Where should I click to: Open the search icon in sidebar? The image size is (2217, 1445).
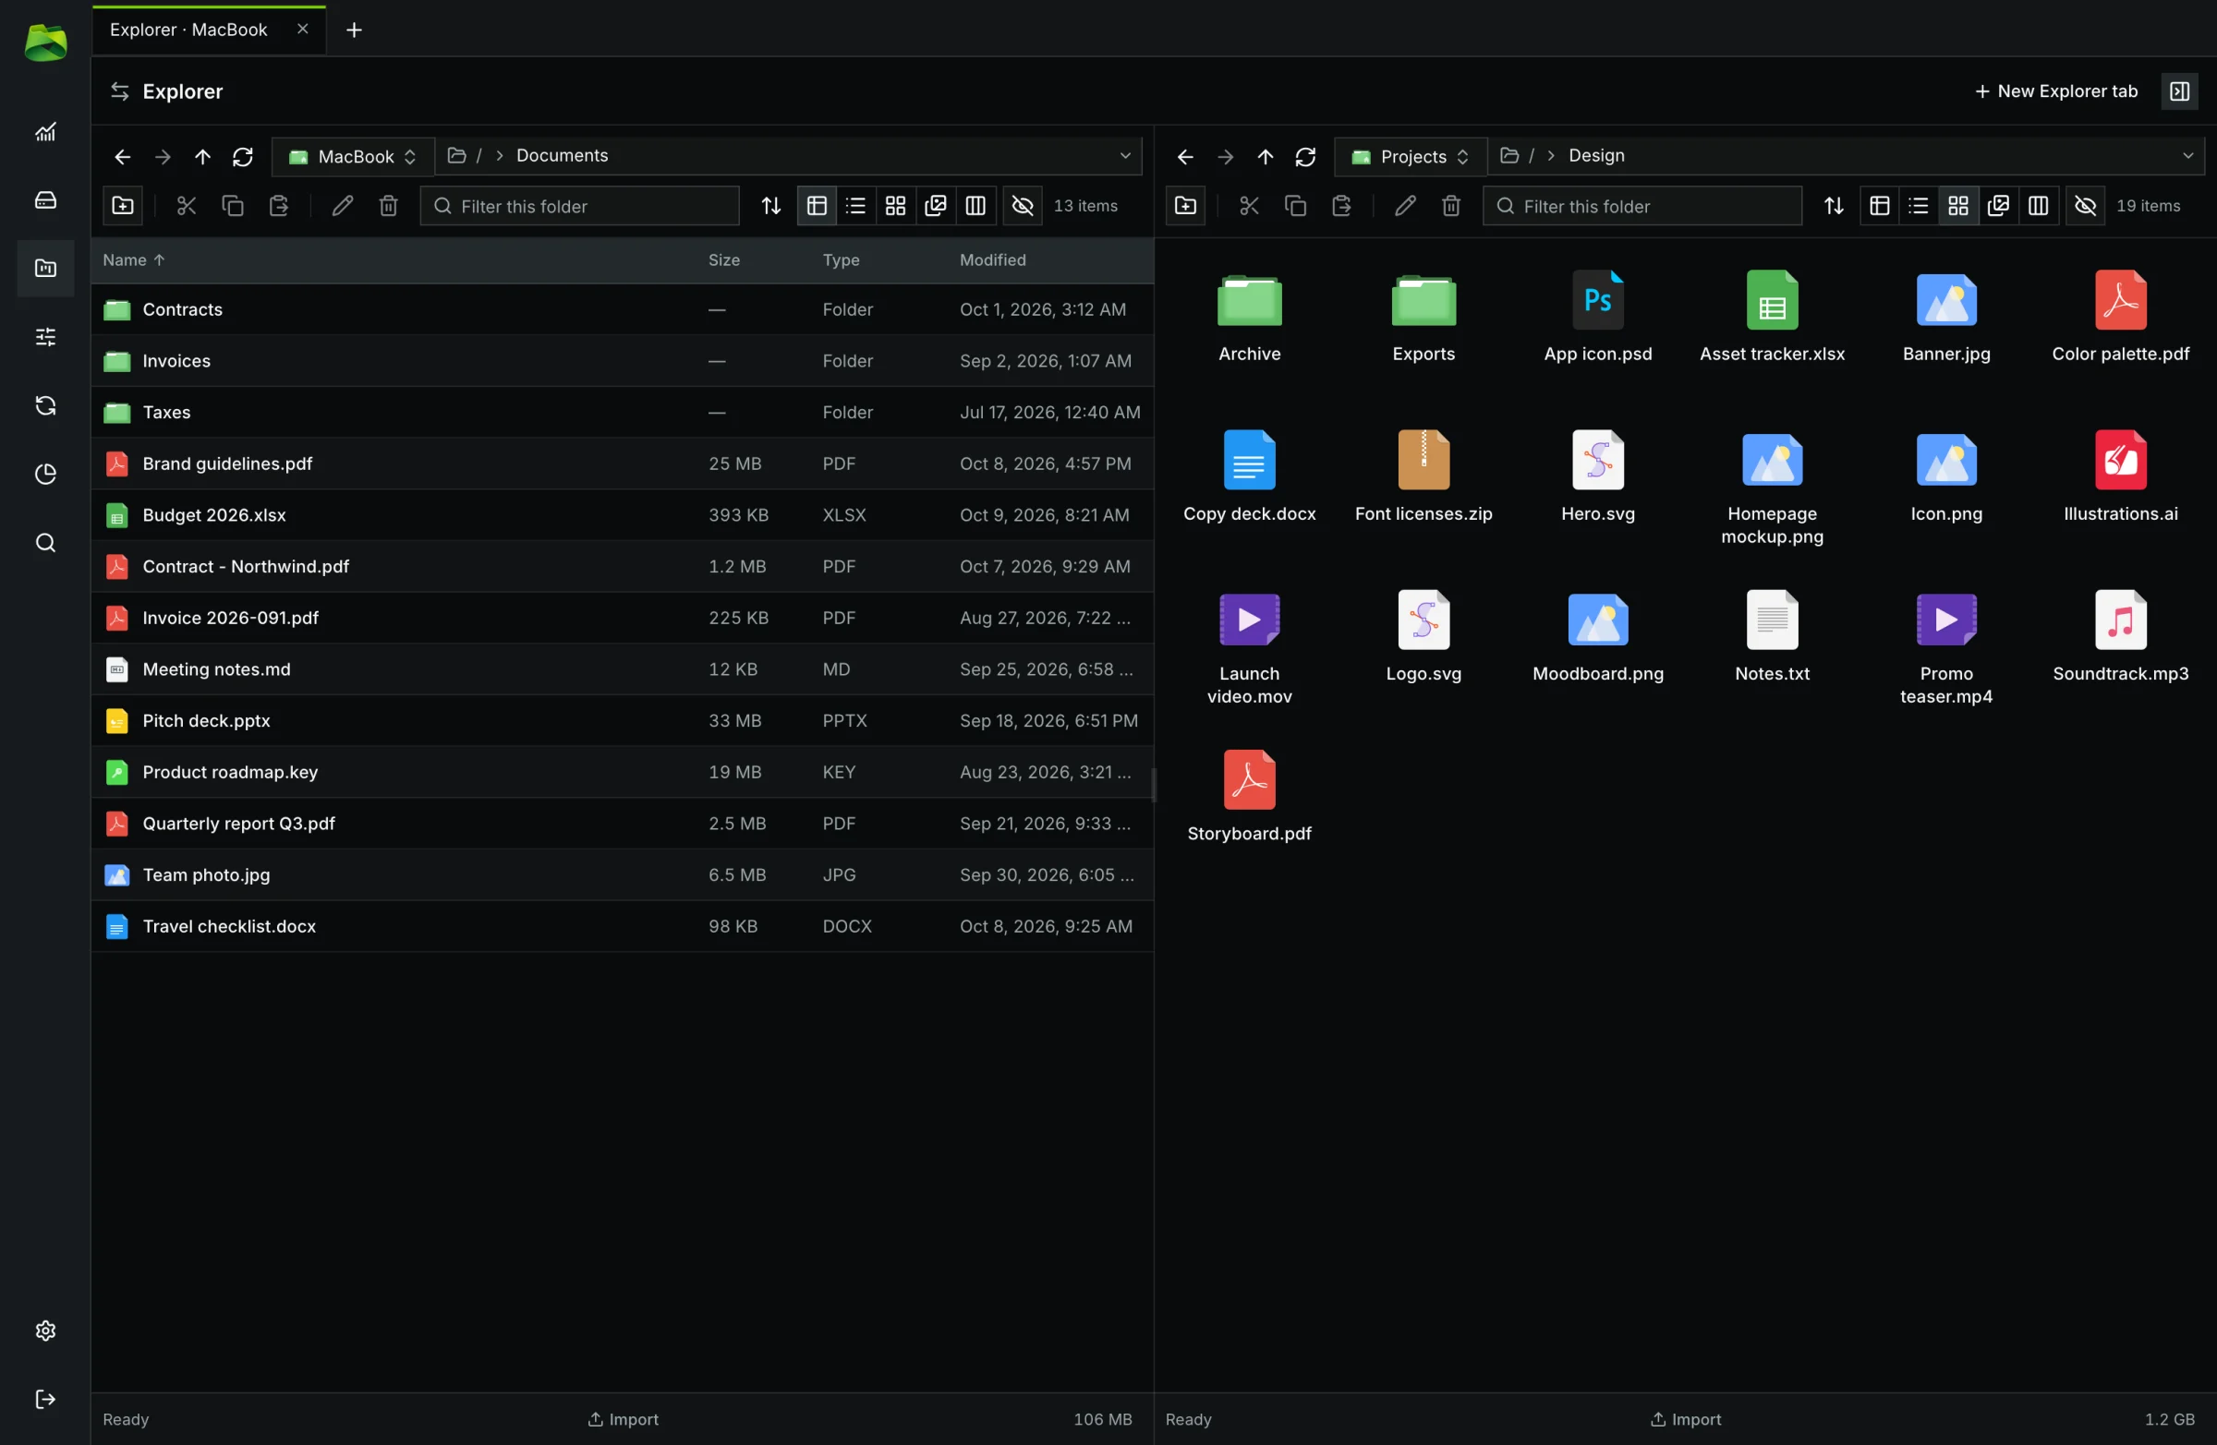tap(45, 543)
